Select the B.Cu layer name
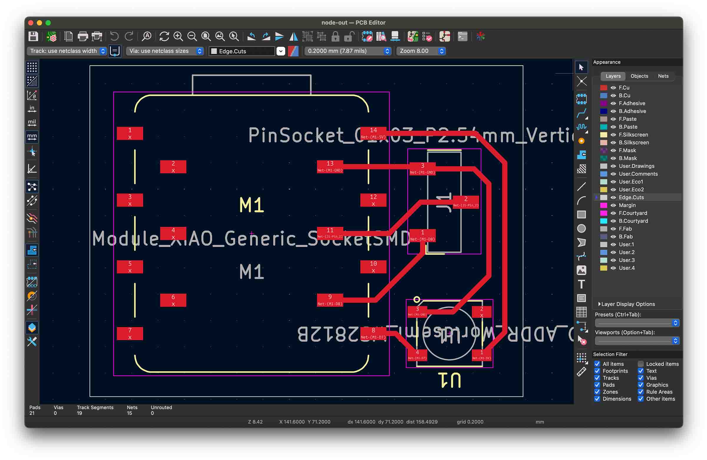 [x=625, y=95]
